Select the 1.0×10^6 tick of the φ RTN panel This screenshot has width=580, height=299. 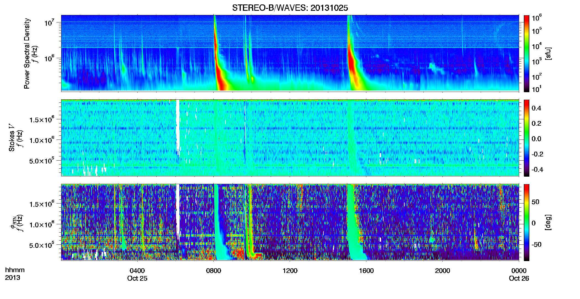click(42, 224)
